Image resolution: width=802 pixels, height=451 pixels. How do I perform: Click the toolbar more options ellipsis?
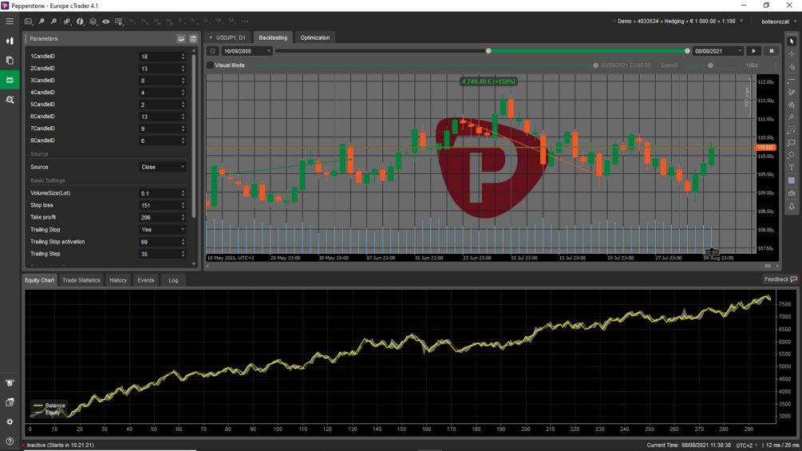pyautogui.click(x=245, y=22)
